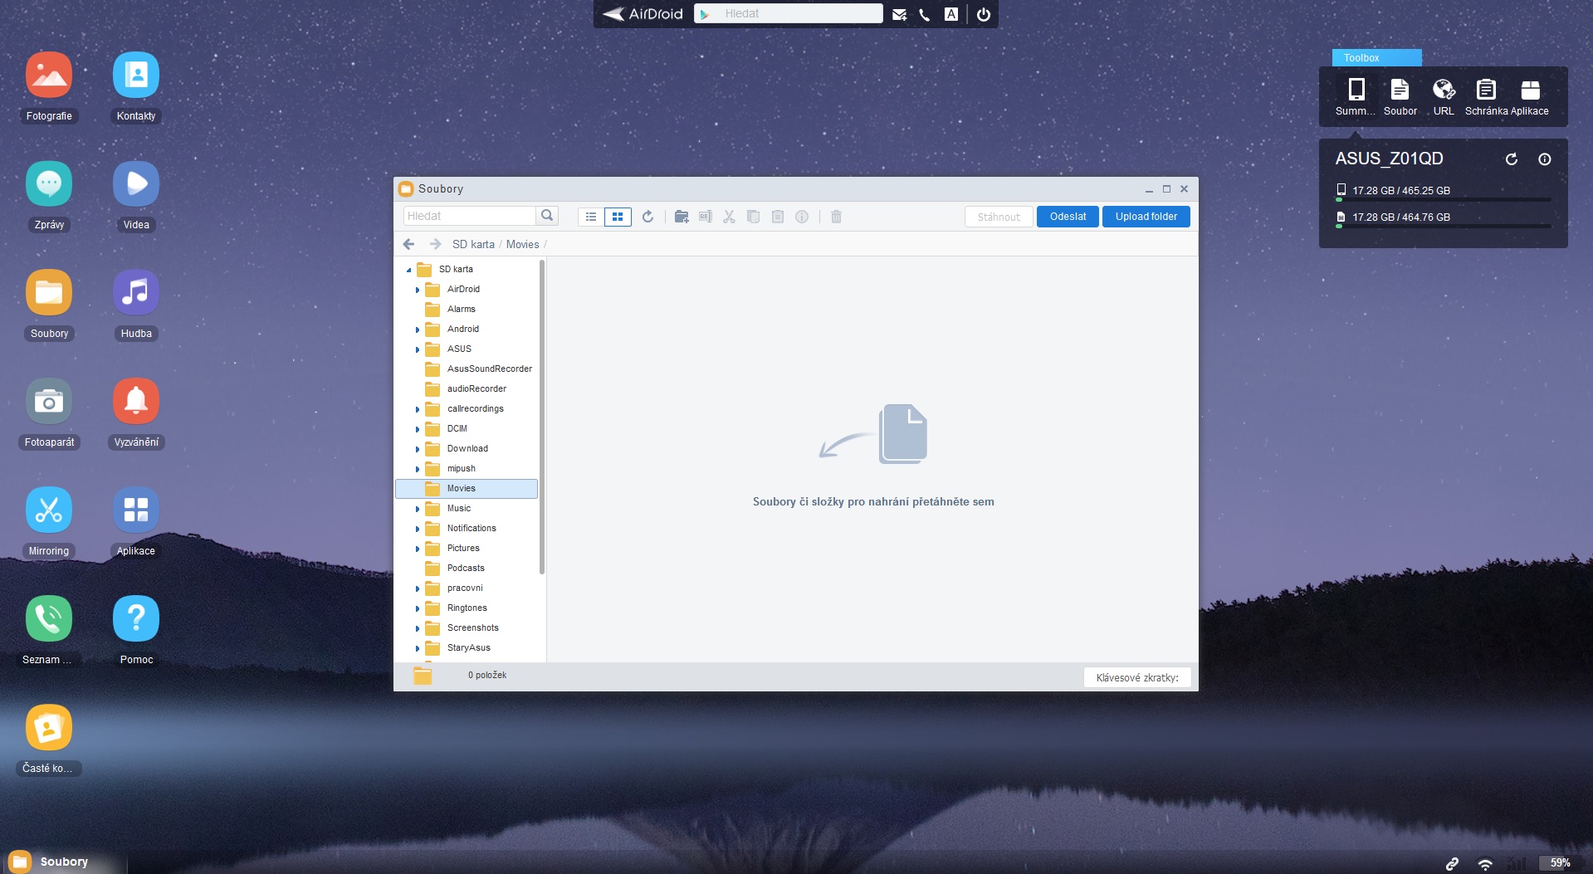Click the Stáhnout download button
1593x874 pixels.
pos(999,217)
